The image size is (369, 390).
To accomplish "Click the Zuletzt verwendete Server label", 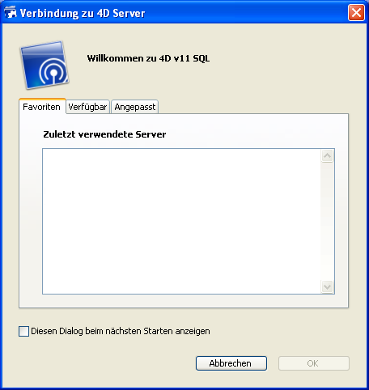I will click(x=104, y=134).
